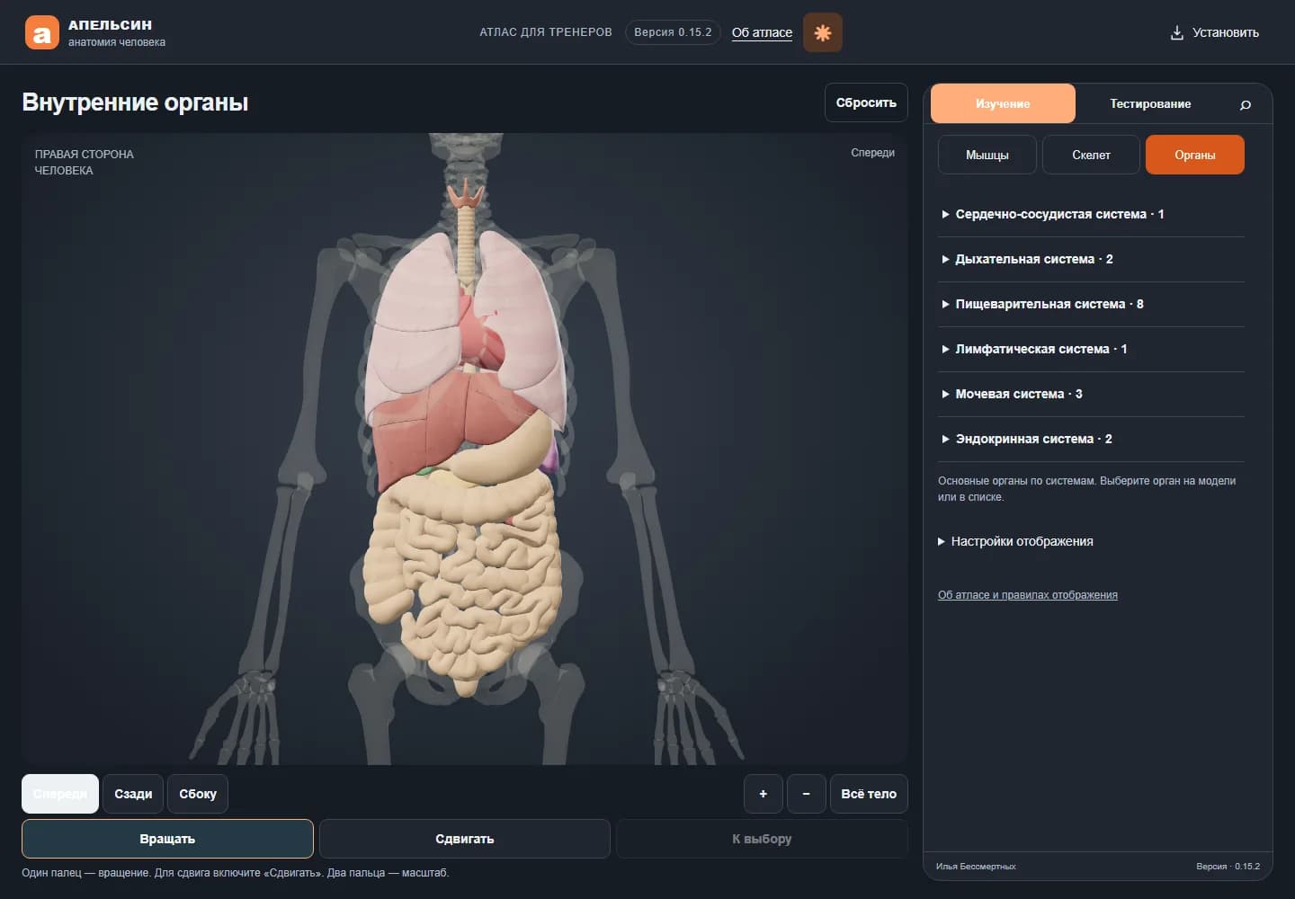Image resolution: width=1295 pixels, height=899 pixels.
Task: Click the Илья Бессмертных footer text
Action: (976, 867)
